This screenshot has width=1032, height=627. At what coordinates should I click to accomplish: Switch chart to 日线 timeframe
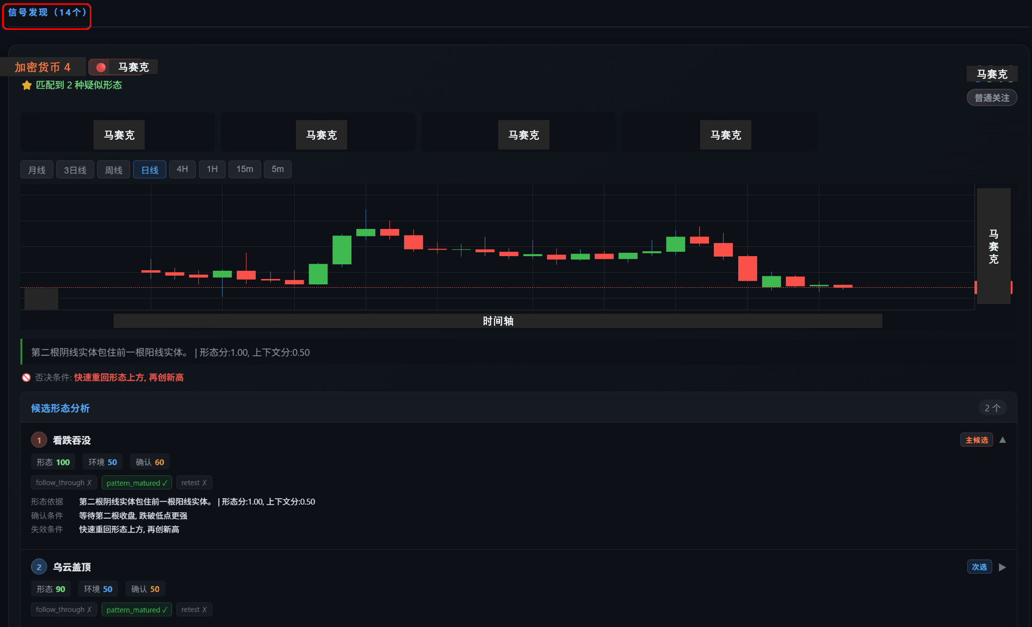coord(150,170)
